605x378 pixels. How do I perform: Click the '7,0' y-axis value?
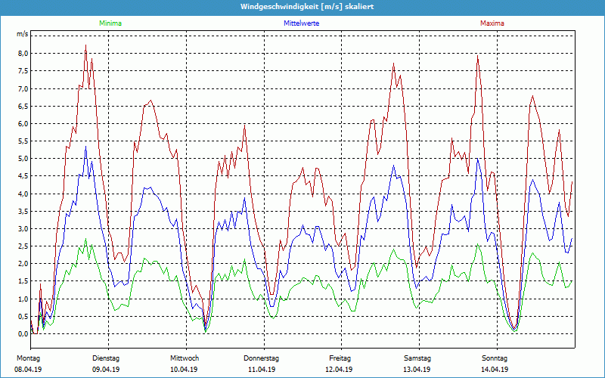(x=23, y=88)
